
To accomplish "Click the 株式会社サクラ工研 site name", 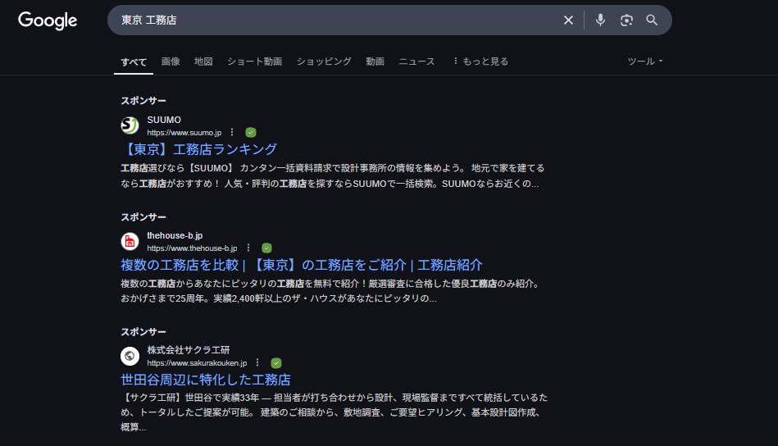I will (x=188, y=350).
